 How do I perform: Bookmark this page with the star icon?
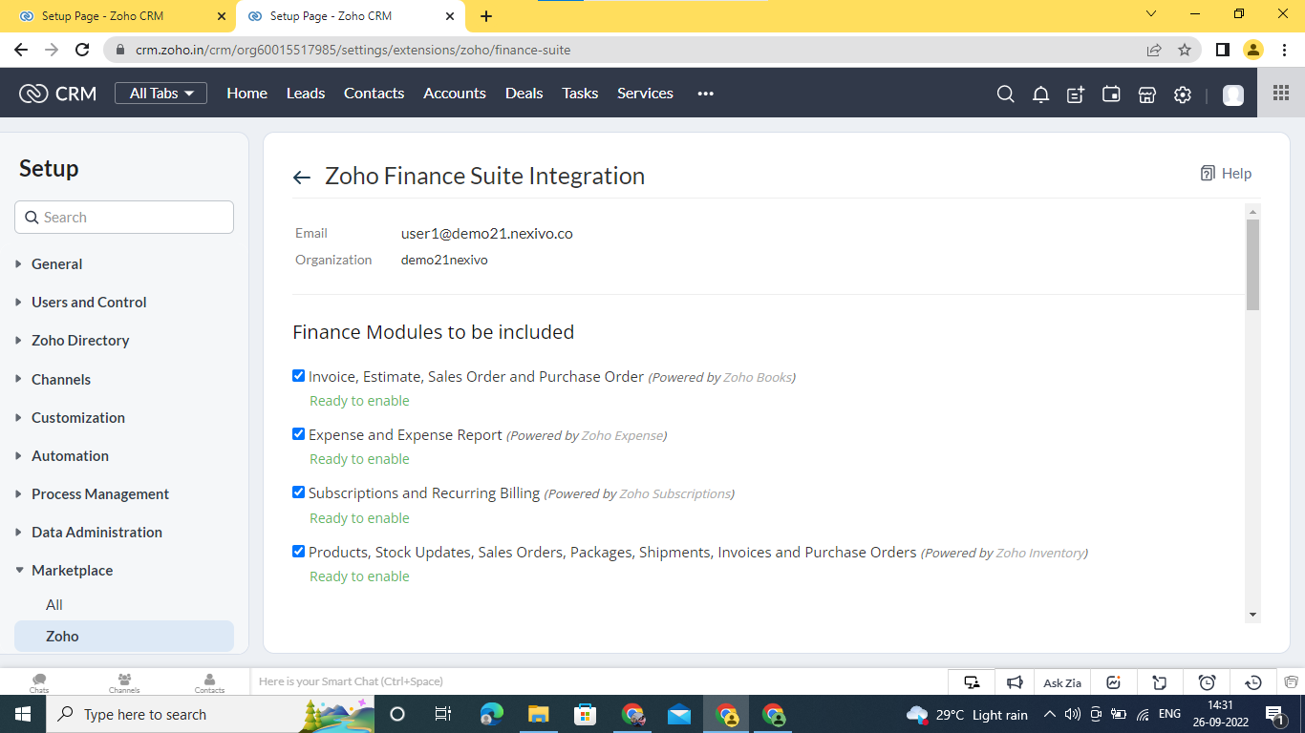click(1185, 50)
